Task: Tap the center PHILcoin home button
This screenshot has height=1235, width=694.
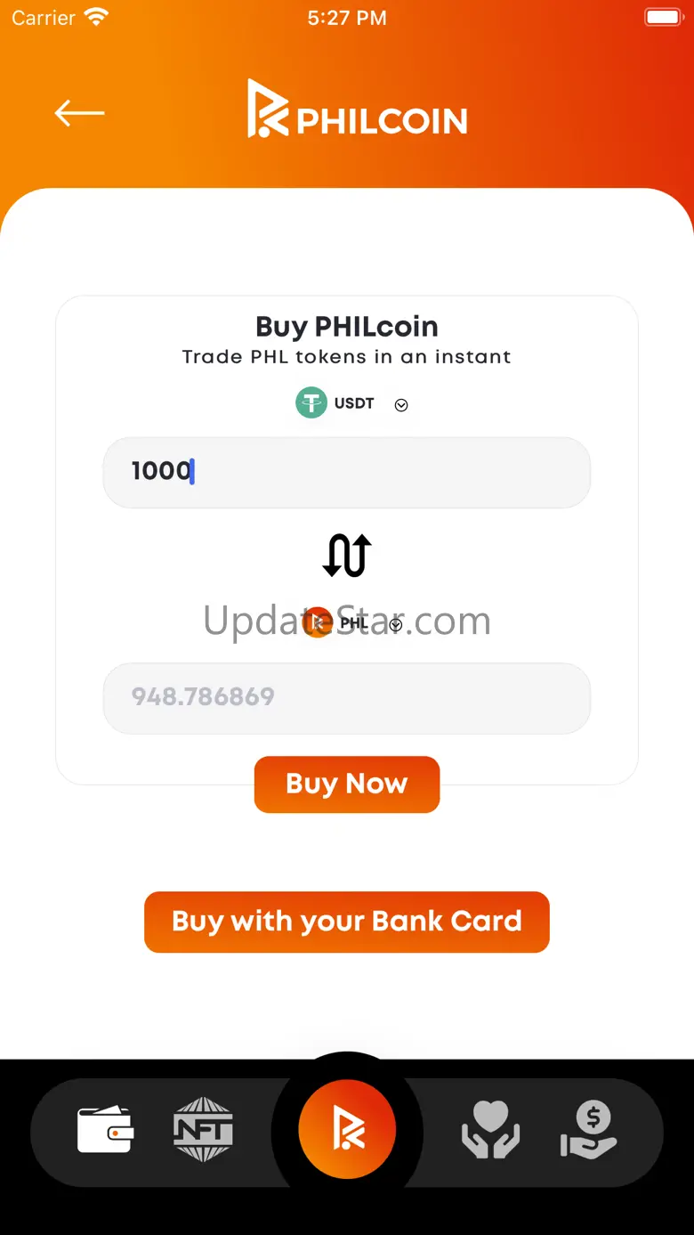Action: (x=347, y=1131)
